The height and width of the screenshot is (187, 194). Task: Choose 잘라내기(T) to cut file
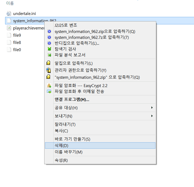pos(65,124)
